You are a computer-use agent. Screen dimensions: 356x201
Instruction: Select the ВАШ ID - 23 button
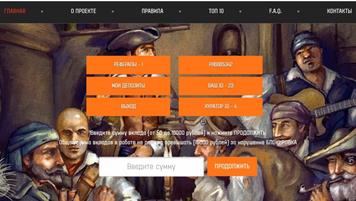pos(221,86)
